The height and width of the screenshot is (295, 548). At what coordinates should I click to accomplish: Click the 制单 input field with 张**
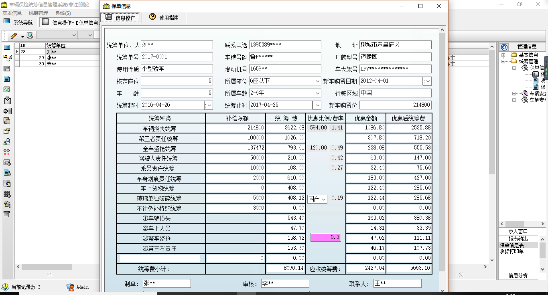pos(167,283)
